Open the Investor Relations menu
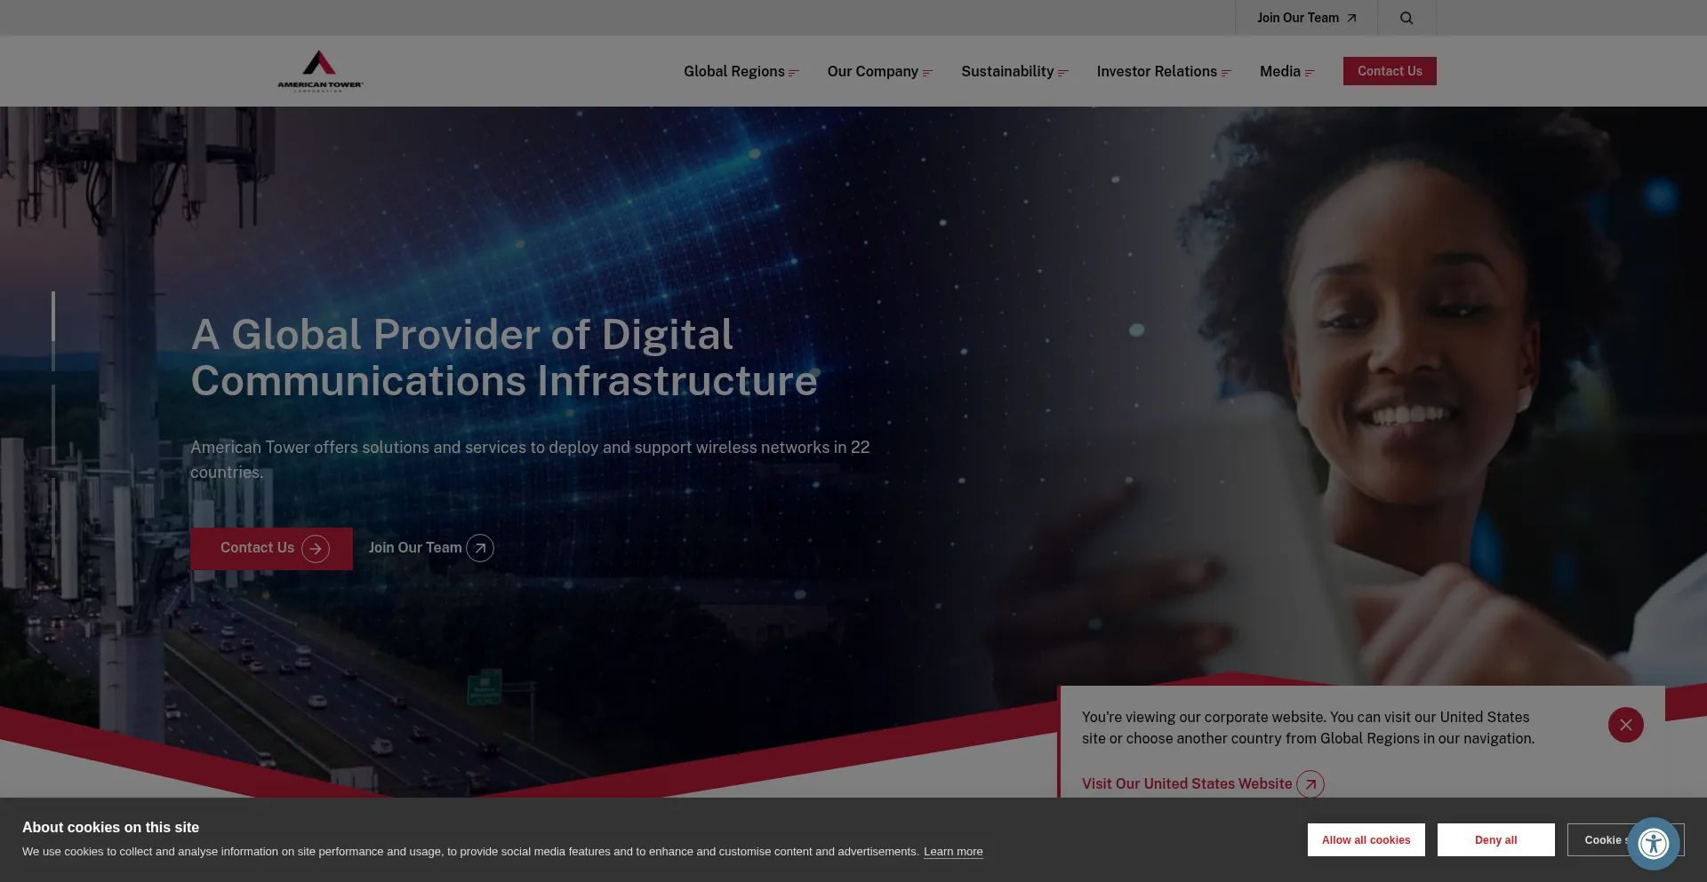The image size is (1707, 882). pos(1163,72)
